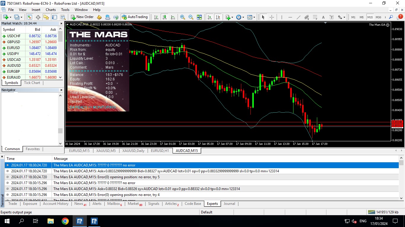Open the notifications chat icon
This screenshot has height=227, width=405.
point(400,17)
